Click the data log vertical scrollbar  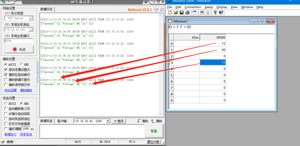(160, 63)
